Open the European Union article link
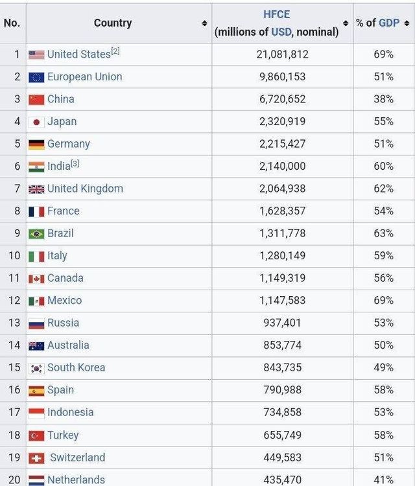The width and height of the screenshot is (415, 486). (84, 77)
